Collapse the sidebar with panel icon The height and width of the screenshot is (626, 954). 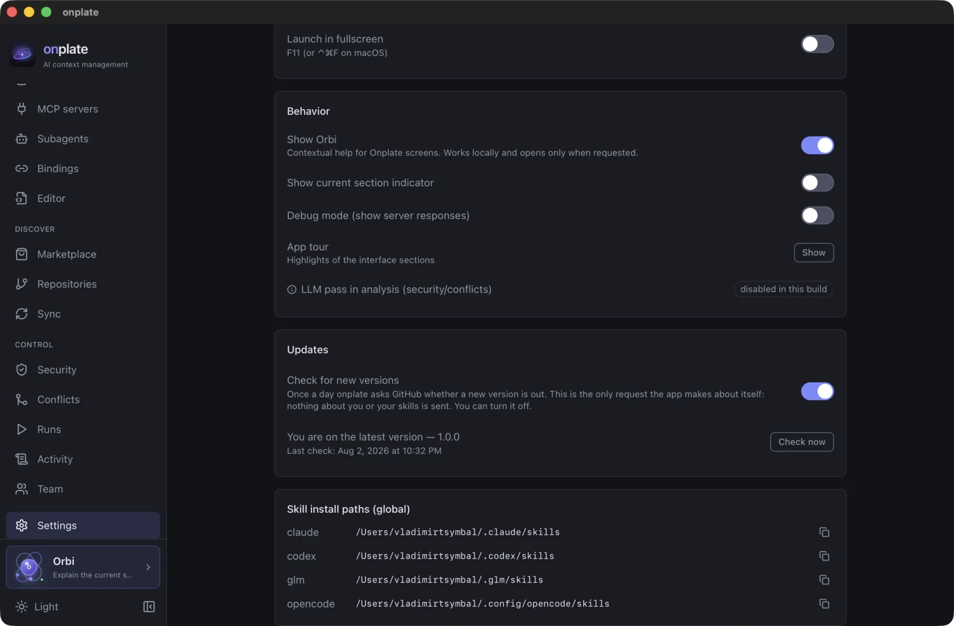pos(149,607)
